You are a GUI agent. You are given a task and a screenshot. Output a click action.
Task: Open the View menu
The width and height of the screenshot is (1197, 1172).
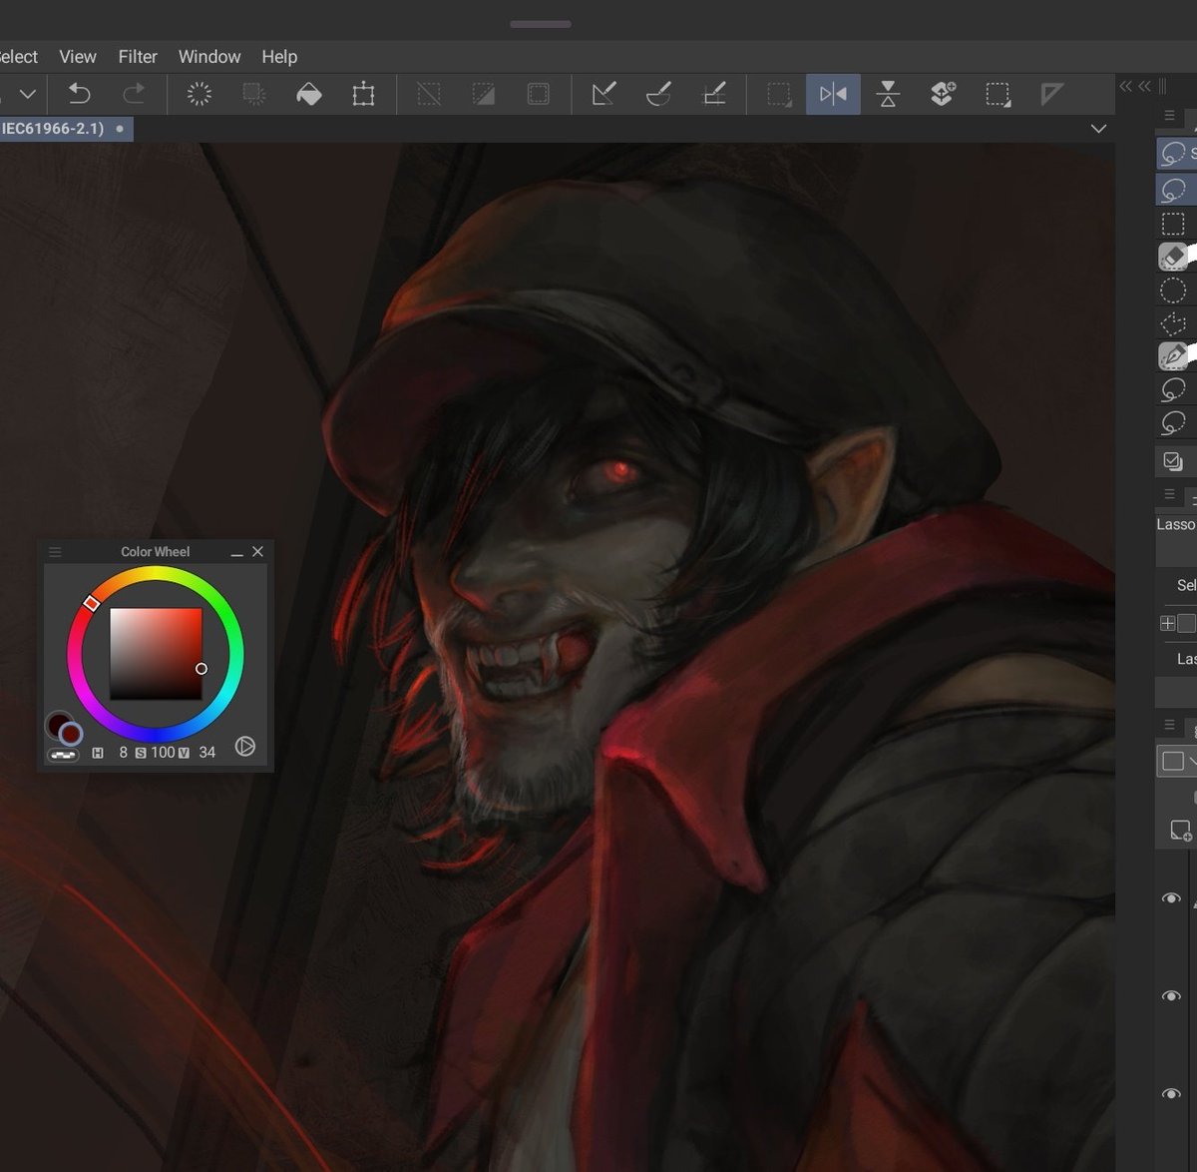[x=78, y=57]
